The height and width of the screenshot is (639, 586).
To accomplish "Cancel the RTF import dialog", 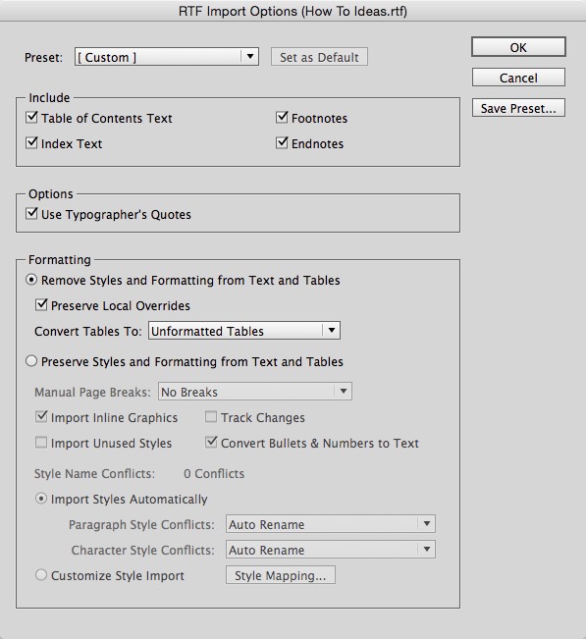I will click(518, 78).
